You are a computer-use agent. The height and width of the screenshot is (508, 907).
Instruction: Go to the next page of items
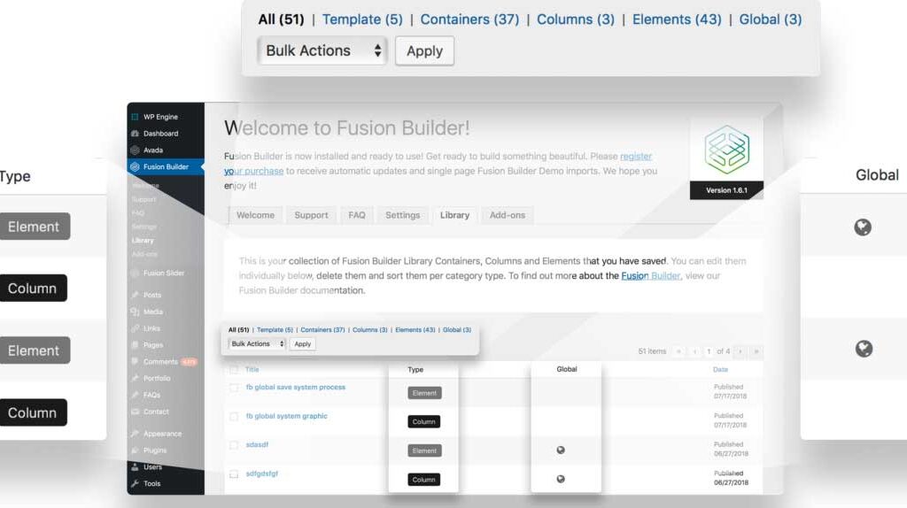pyautogui.click(x=740, y=351)
